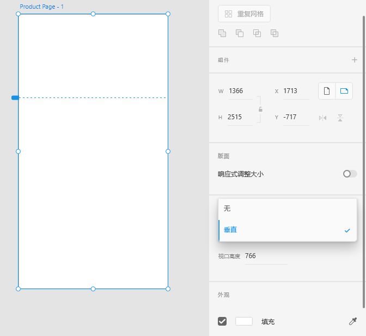Screen dimensions: 366x336
Task: Add a component with the plus icon
Action: click(x=355, y=60)
